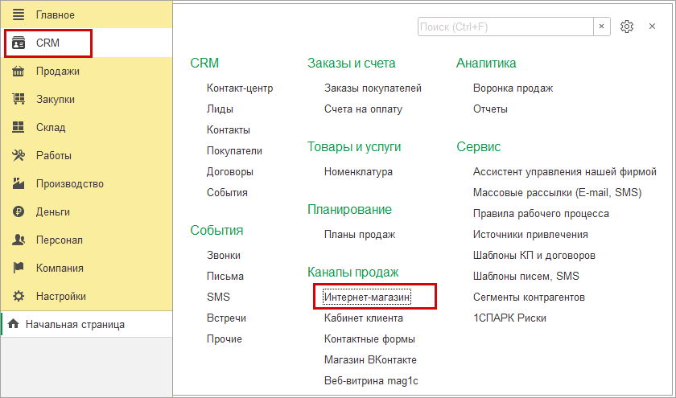The image size is (676, 398).
Task: Clear the search field with the x button
Action: 602,27
